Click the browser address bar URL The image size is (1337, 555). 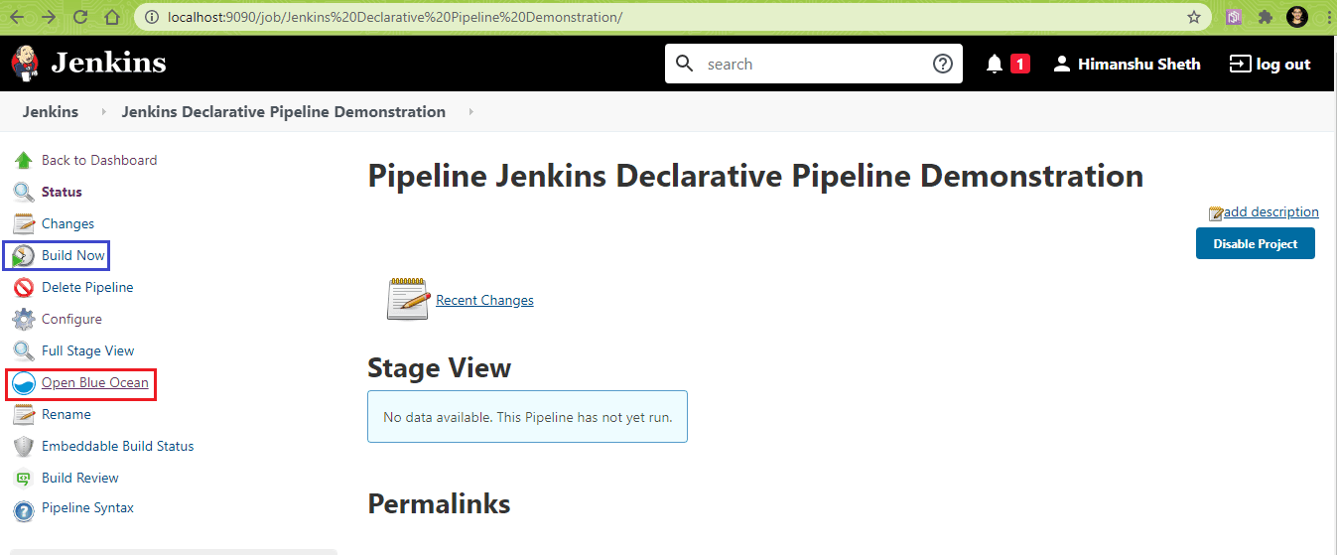click(395, 17)
